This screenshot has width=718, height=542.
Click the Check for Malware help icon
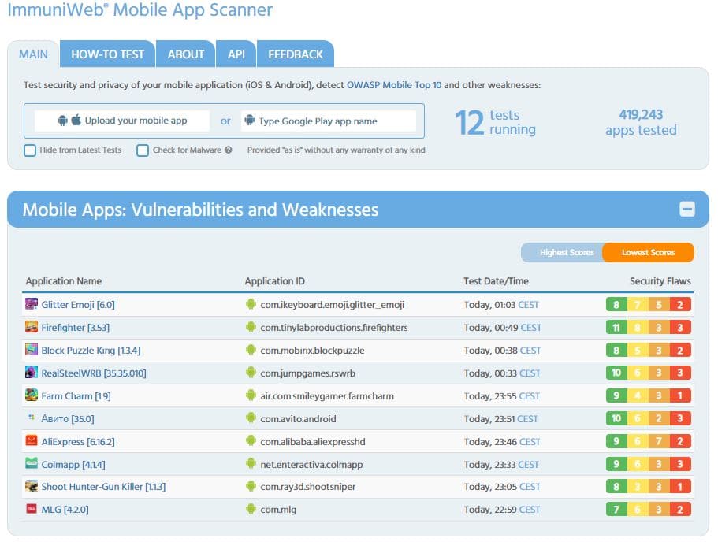[228, 150]
